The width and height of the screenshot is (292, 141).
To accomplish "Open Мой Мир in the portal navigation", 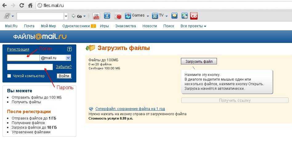I will 48,26.
